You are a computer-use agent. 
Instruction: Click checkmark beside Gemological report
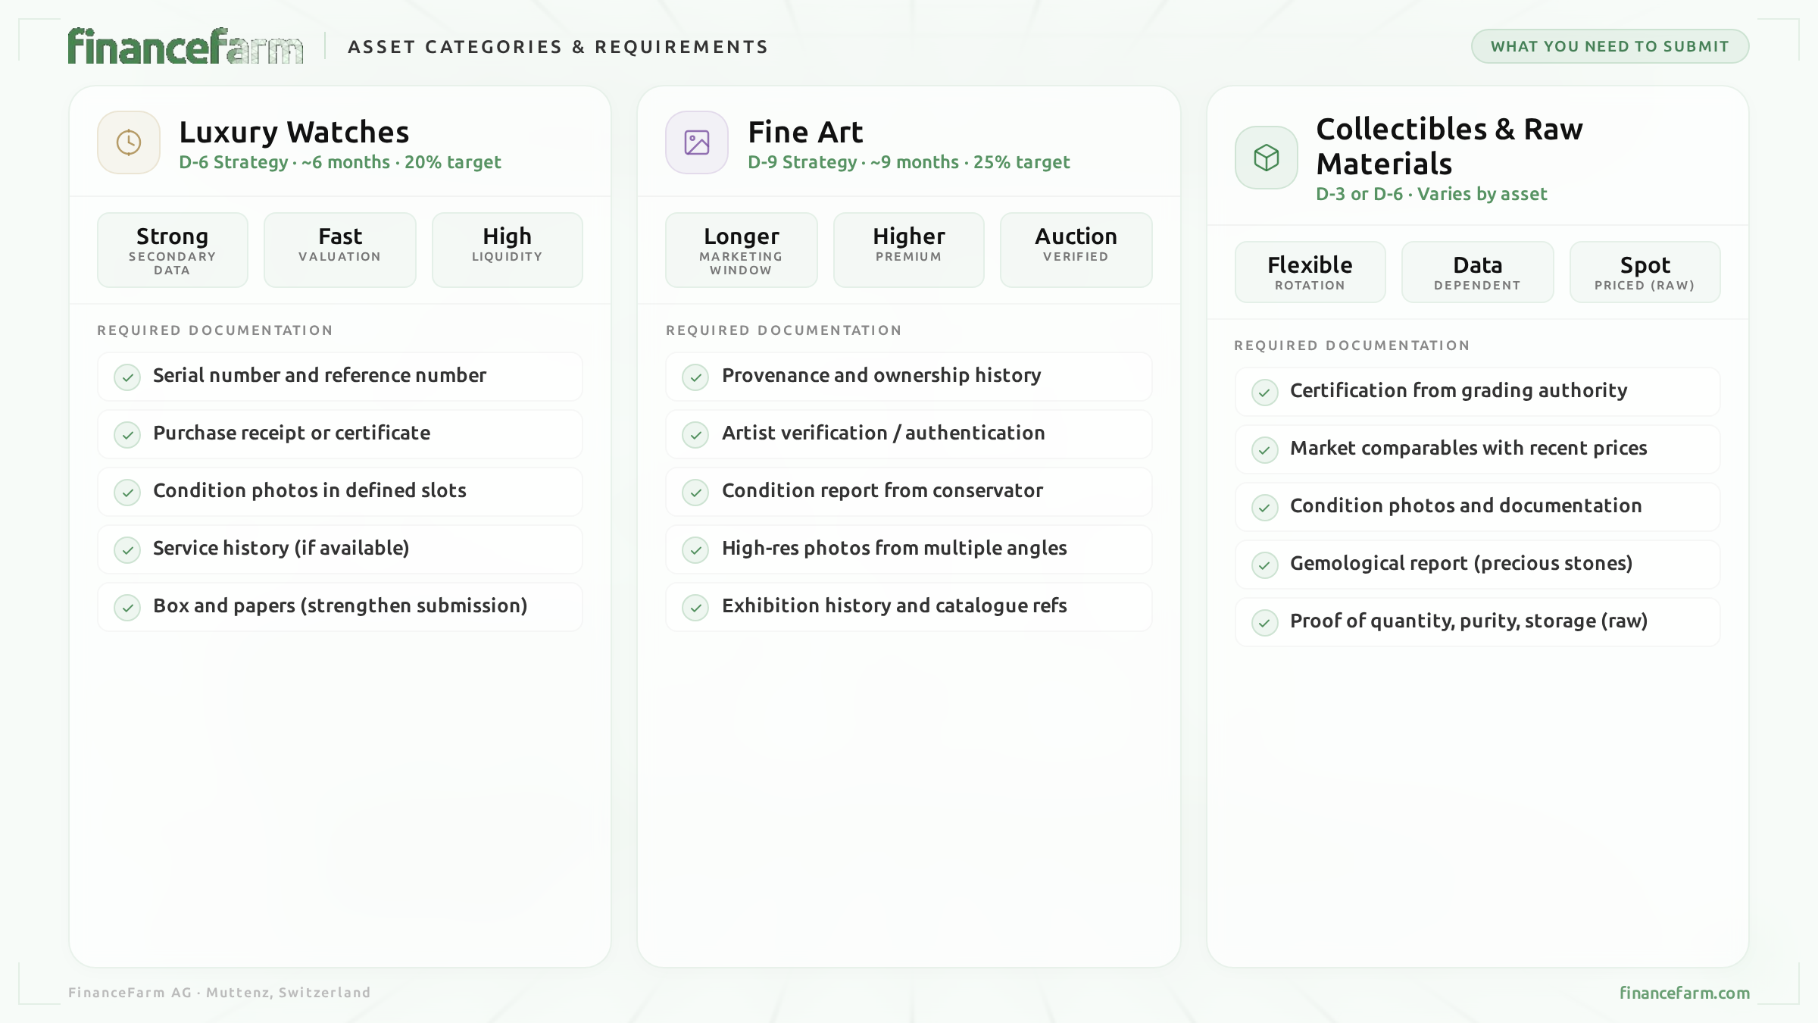click(x=1264, y=565)
